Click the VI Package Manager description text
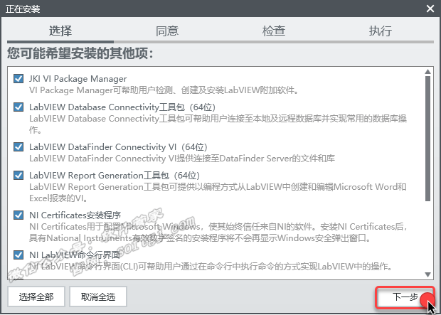This screenshot has width=441, height=315. click(x=164, y=90)
